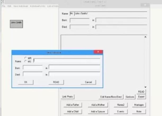
Task: Open the File menu
Action: point(3,6)
